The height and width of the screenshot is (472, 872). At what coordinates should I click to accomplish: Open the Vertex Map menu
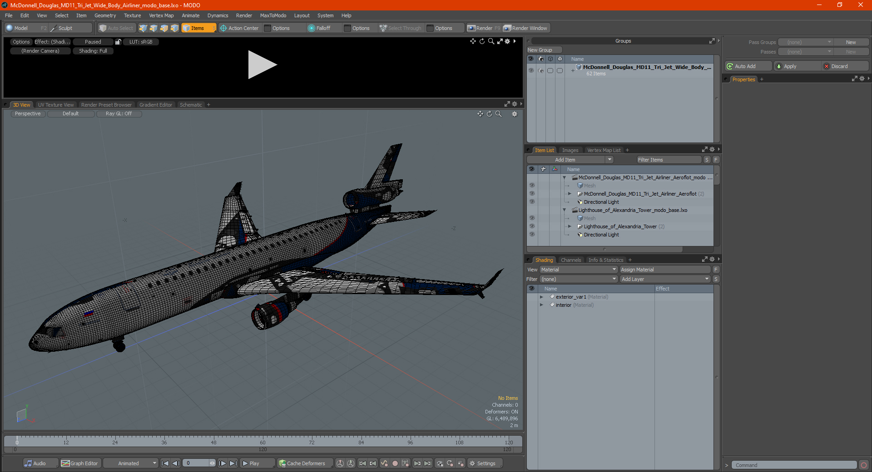[161, 15]
